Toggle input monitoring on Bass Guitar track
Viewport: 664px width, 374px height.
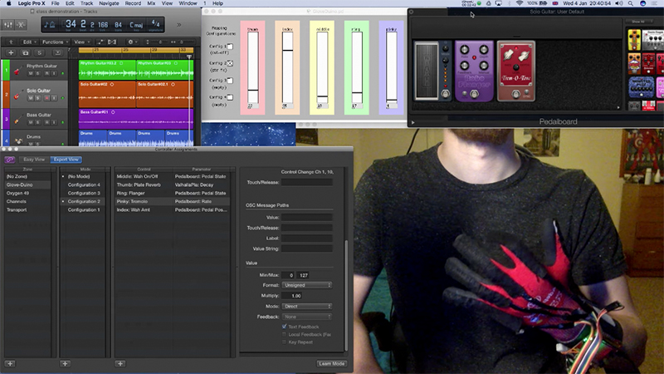click(x=54, y=122)
